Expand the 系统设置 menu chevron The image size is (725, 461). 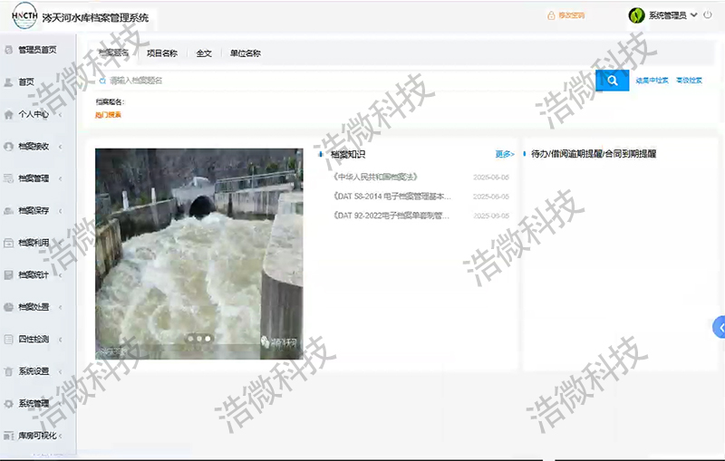(60, 371)
